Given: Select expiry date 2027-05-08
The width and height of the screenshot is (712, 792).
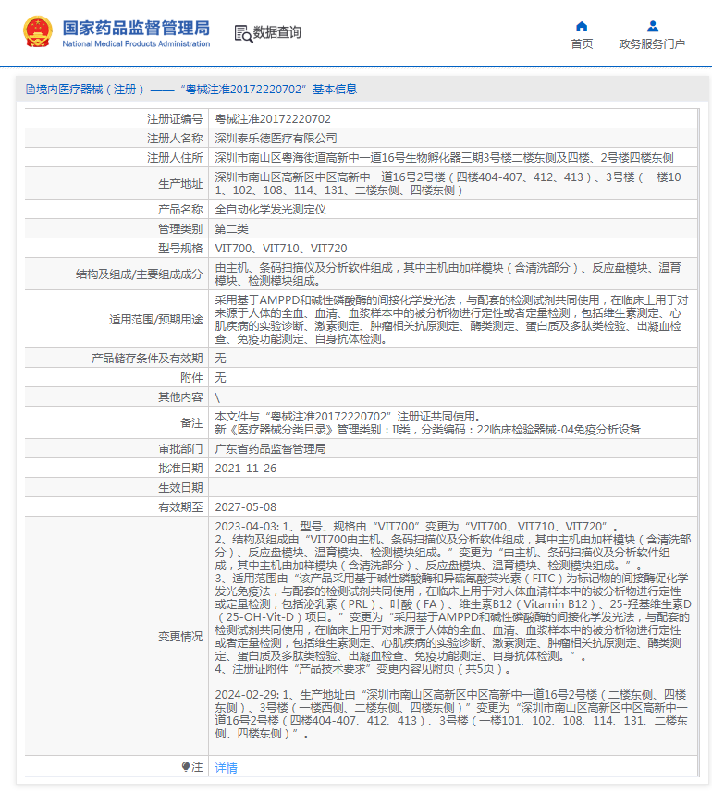Looking at the screenshot, I should (246, 506).
